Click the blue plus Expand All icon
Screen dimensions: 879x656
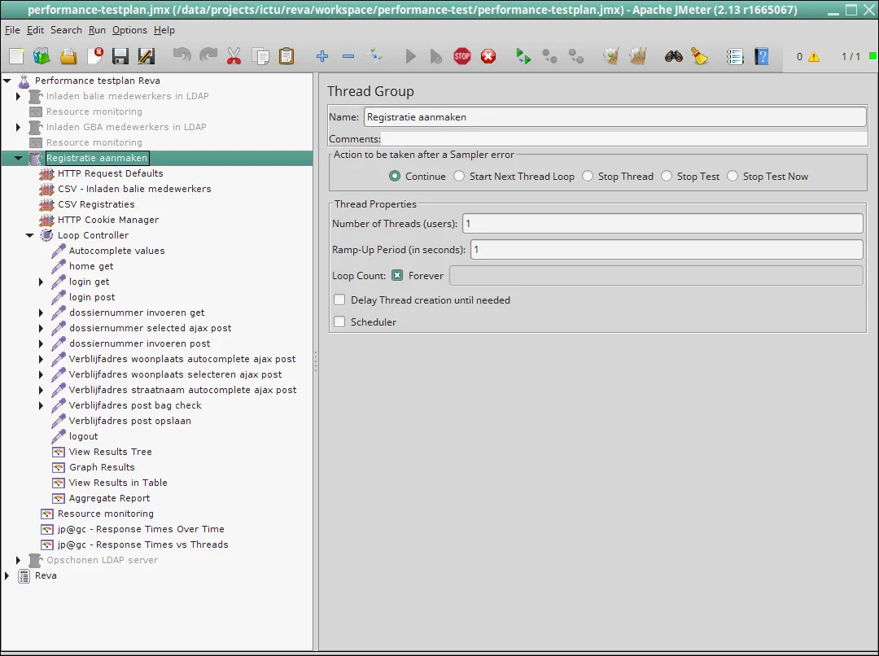[x=321, y=56]
